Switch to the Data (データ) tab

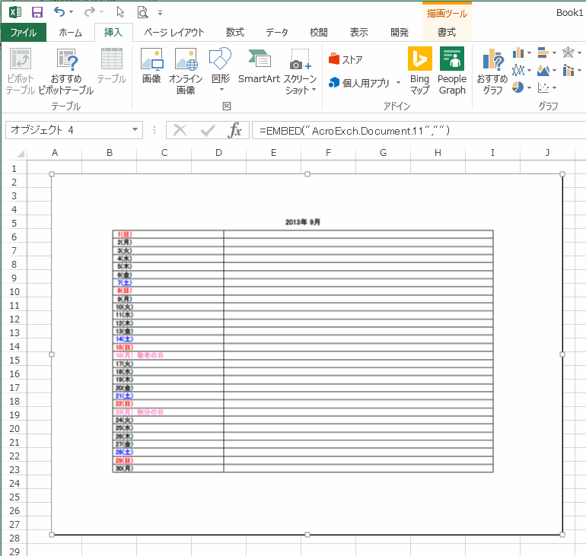pos(277,33)
